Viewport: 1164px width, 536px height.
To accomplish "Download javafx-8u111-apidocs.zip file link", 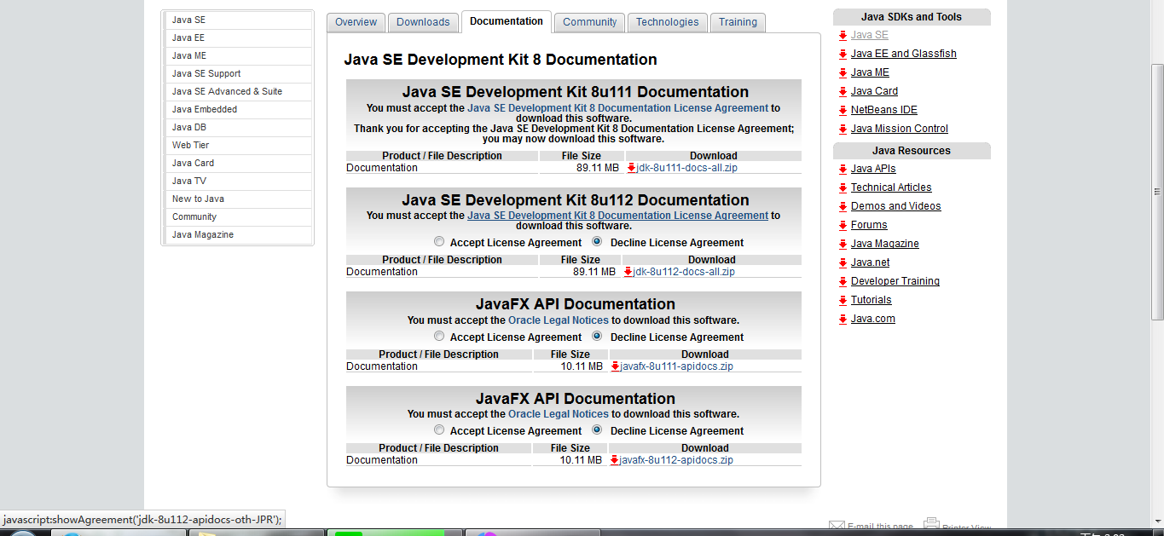I will [677, 366].
